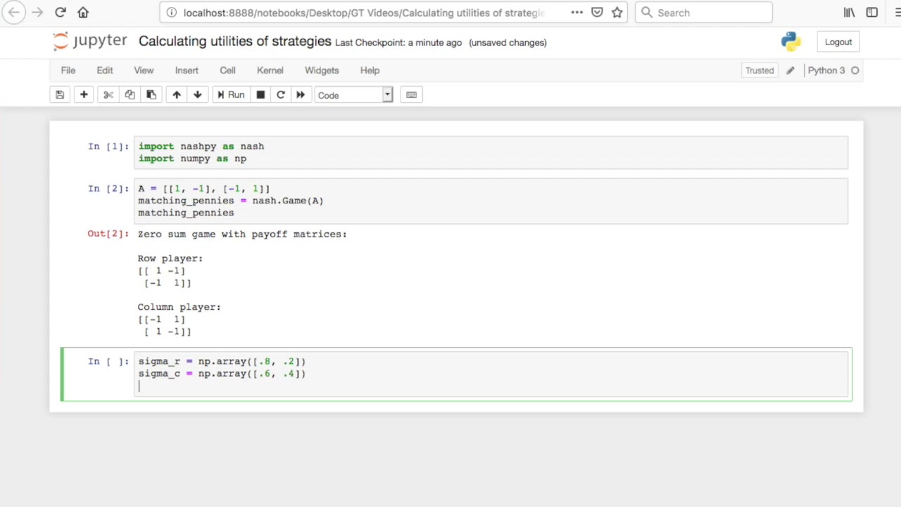Click the Jupyter logo

click(90, 42)
